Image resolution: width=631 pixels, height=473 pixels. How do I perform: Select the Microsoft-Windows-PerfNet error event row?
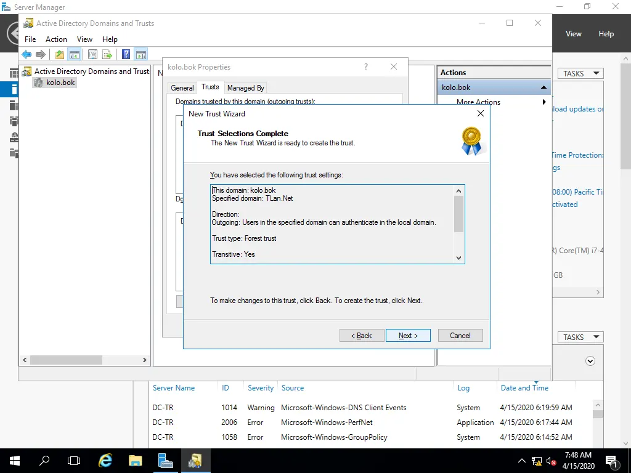tap(370, 422)
